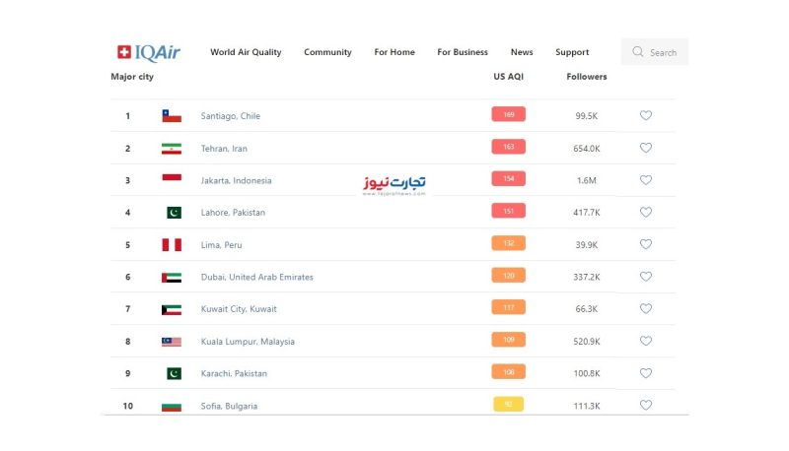Open the News page
Viewport: 789px width, 451px height.
coord(522,52)
